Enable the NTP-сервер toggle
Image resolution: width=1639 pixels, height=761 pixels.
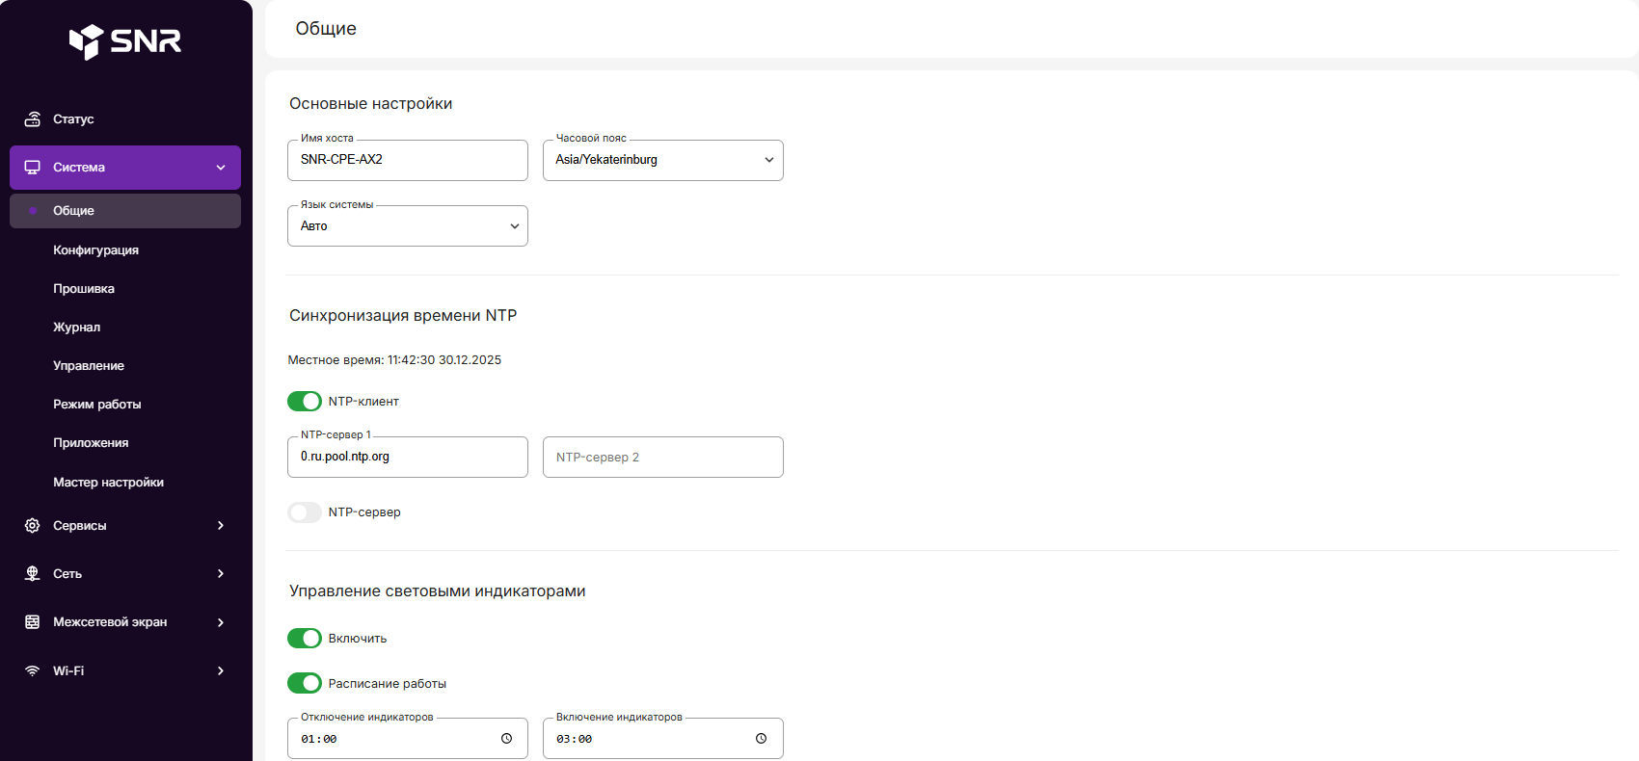pyautogui.click(x=305, y=512)
